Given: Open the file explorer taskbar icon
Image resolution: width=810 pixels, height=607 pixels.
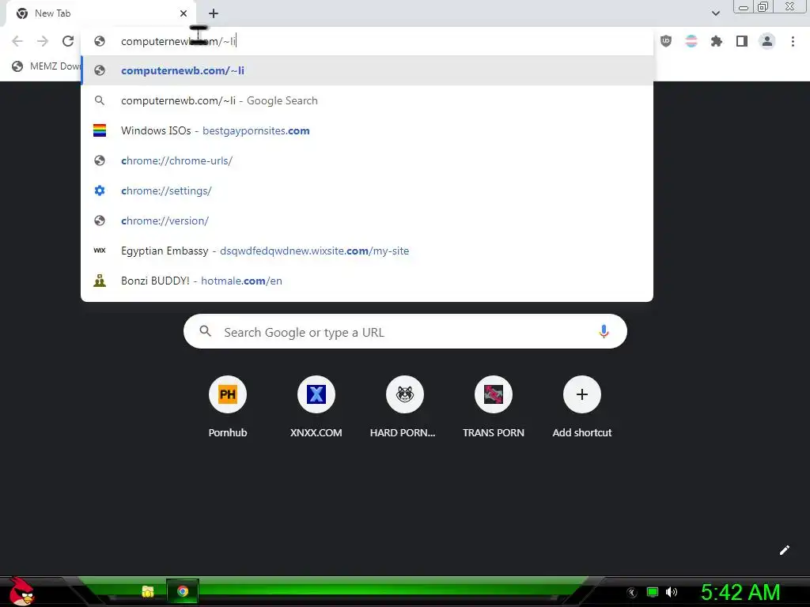Looking at the screenshot, I should coord(148,591).
